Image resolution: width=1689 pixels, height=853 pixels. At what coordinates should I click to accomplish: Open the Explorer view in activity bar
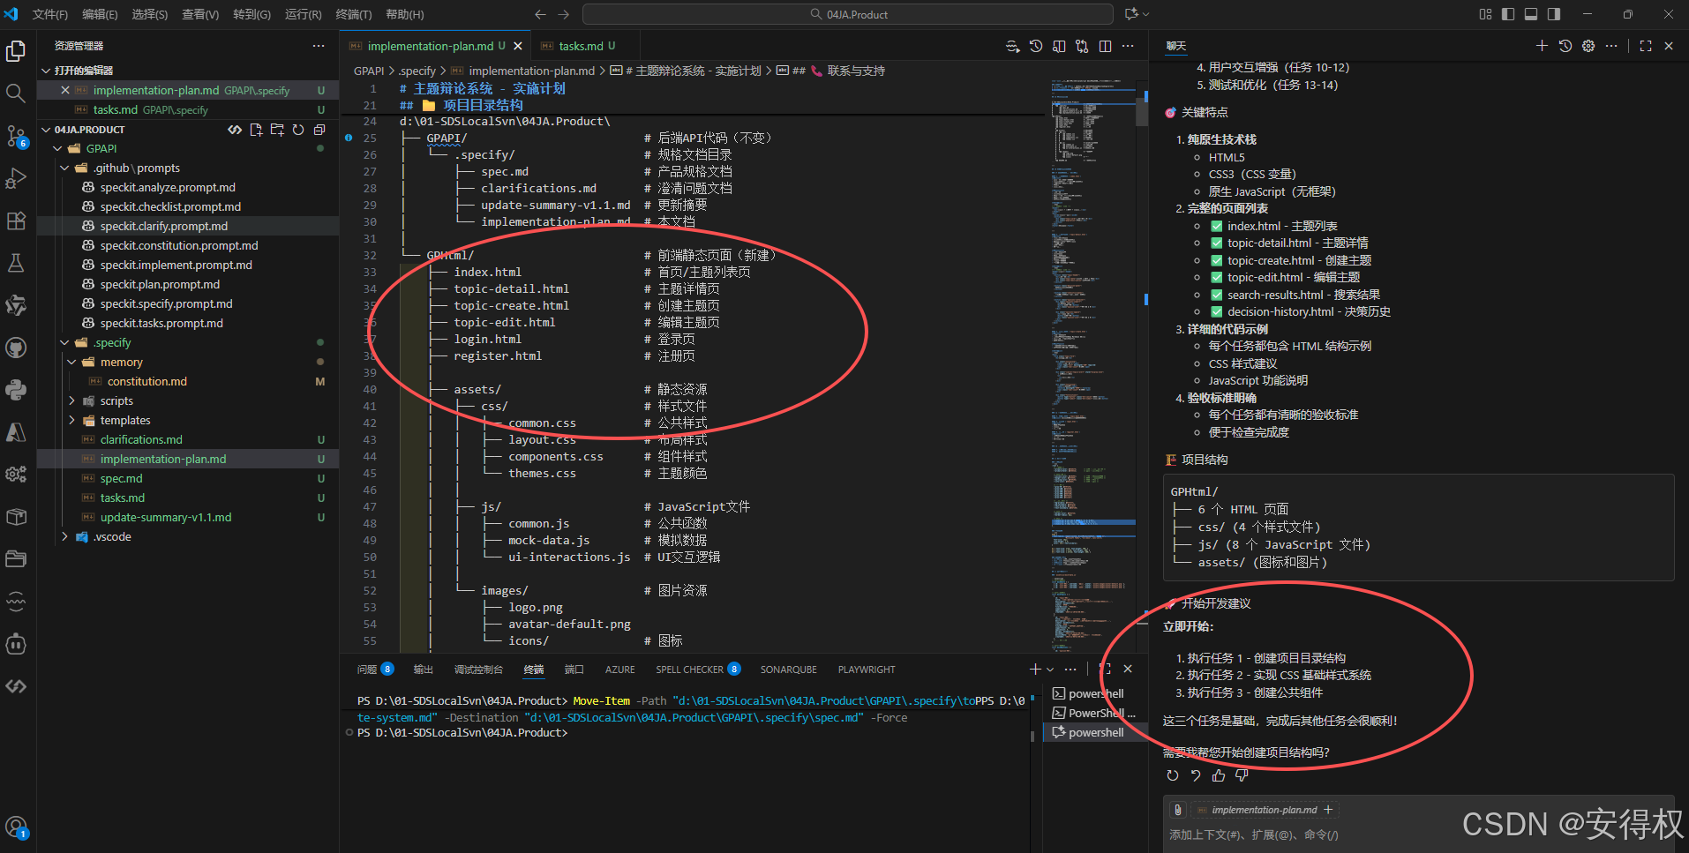tap(16, 51)
